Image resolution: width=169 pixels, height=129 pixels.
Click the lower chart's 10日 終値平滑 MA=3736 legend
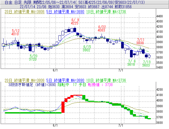click(106, 80)
